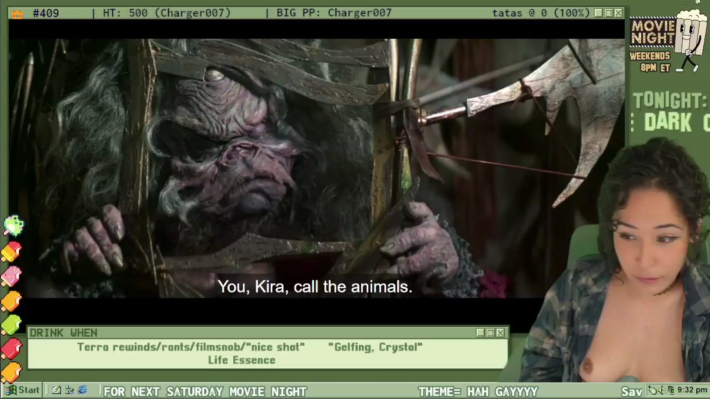The width and height of the screenshot is (710, 399).
Task: Launch Internet Explorer from quick launch
Action: click(x=82, y=390)
